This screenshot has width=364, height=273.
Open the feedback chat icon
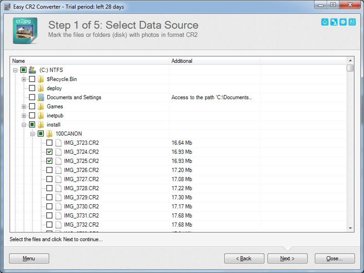(334, 22)
